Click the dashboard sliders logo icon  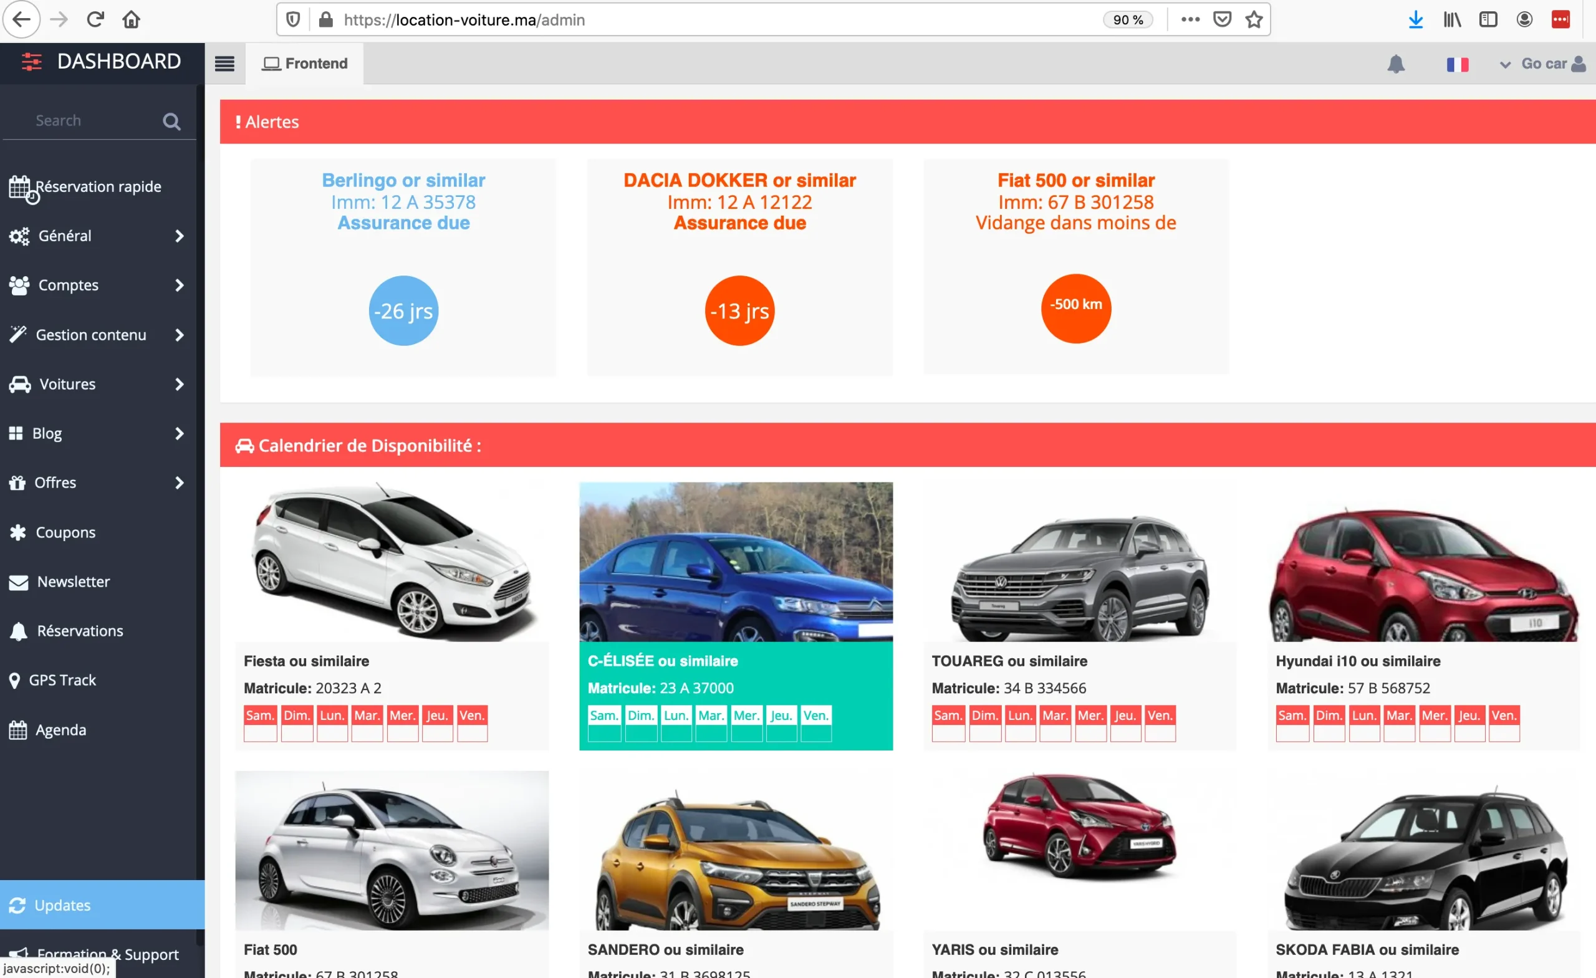tap(31, 62)
